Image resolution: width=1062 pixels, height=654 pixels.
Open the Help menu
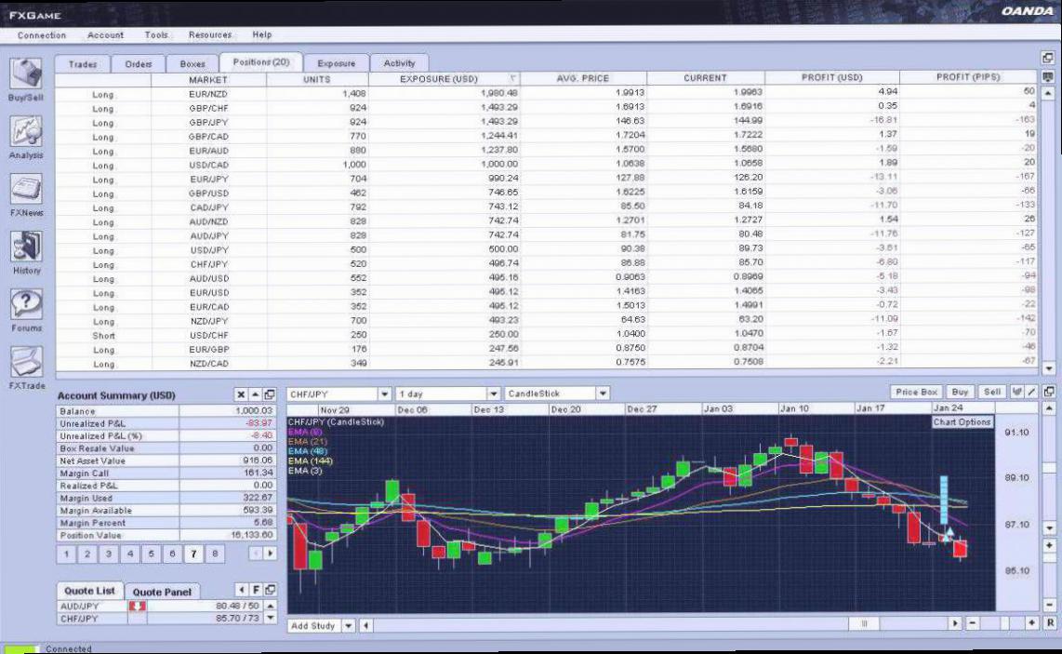click(x=262, y=34)
